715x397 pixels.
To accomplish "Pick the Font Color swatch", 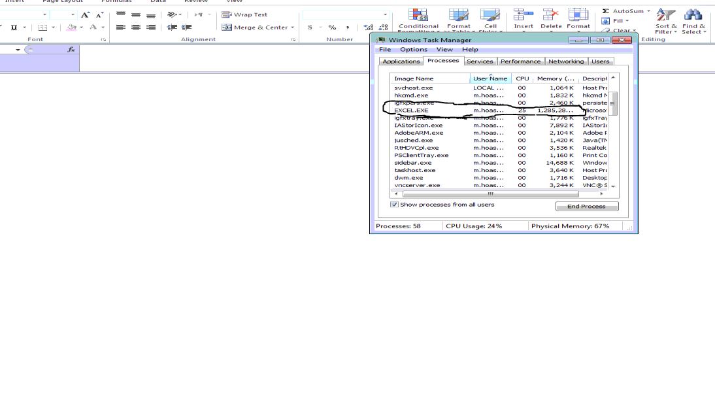I will click(x=93, y=27).
